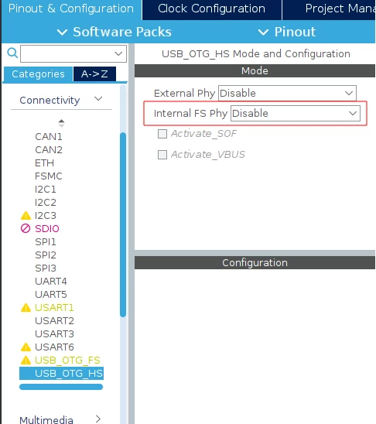The height and width of the screenshot is (424, 376).
Task: Select UART4 peripheral
Action: pyautogui.click(x=51, y=281)
